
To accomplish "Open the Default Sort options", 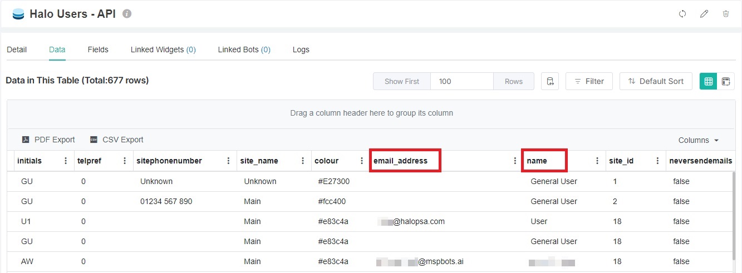I will coord(655,81).
